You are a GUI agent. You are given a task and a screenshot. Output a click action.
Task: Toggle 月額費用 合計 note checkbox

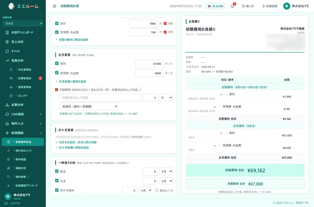point(57,90)
